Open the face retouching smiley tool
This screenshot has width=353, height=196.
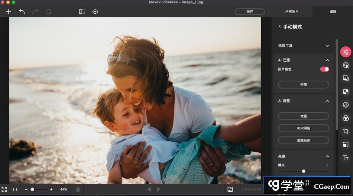click(346, 105)
